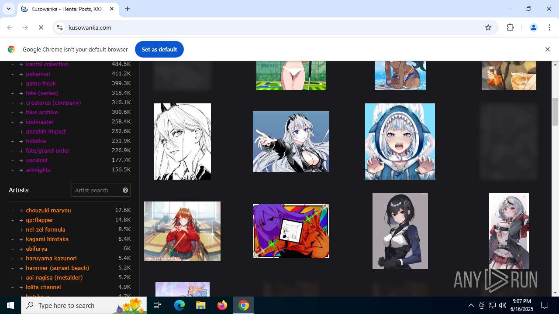Include hololive tag using plus icon

click(21, 141)
